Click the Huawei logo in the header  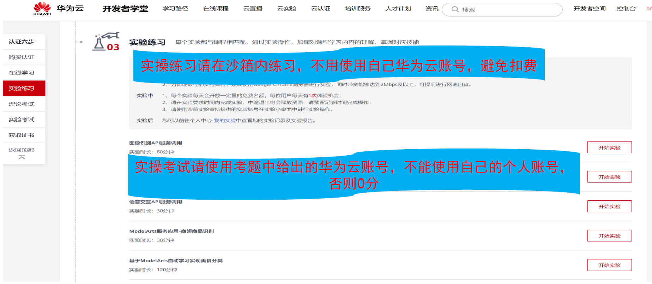(x=42, y=8)
